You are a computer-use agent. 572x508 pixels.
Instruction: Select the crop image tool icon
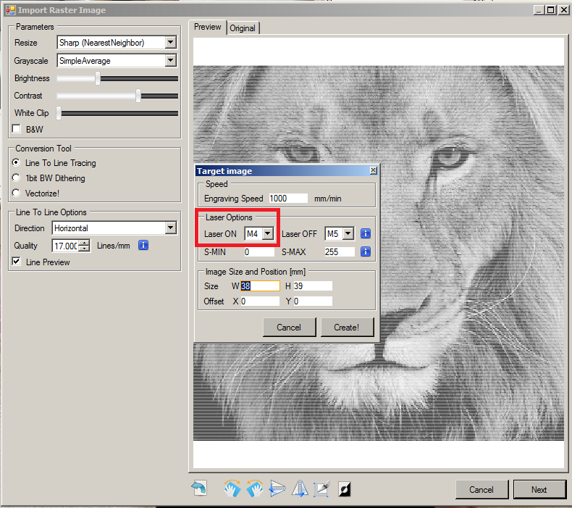tap(321, 488)
